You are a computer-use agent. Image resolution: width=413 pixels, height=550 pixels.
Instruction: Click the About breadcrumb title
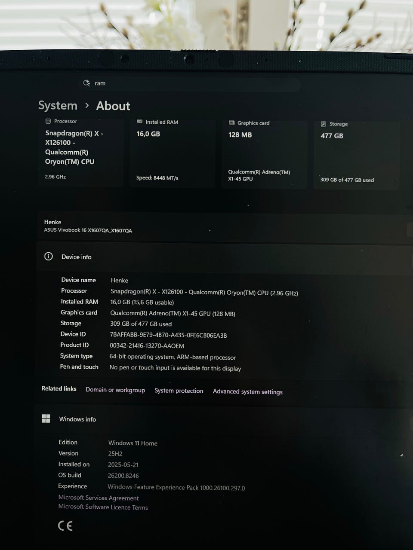[x=113, y=106]
